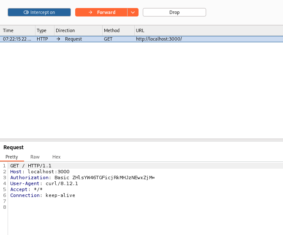Toggle the Intercept on switch
The image size is (283, 235).
point(39,12)
